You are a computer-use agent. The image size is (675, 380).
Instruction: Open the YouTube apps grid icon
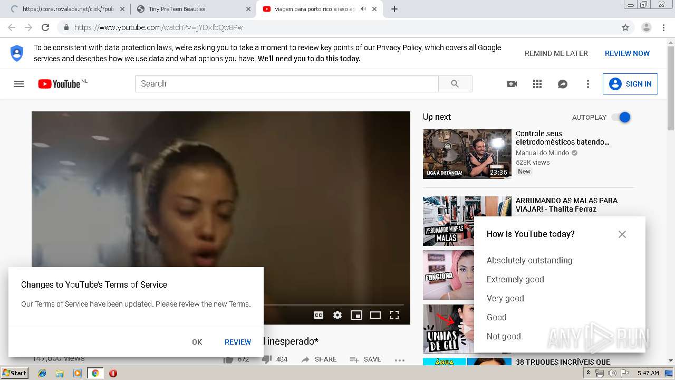tap(537, 84)
